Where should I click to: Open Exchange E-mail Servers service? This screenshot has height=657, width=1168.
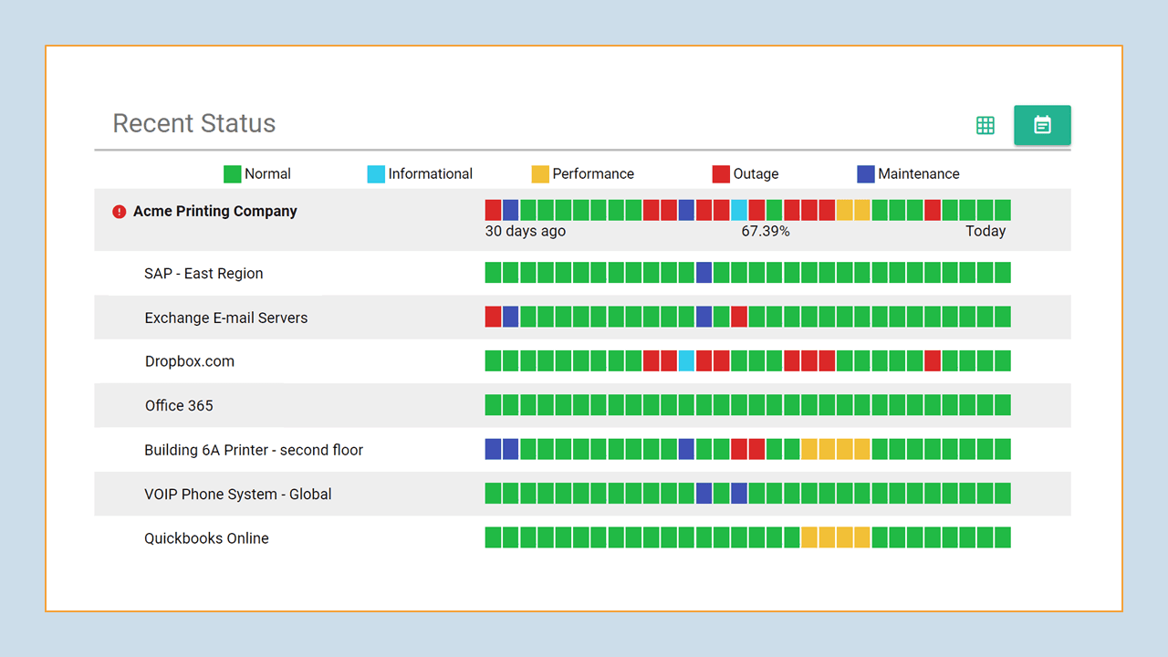[x=226, y=318]
